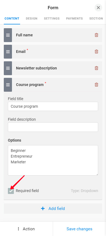
Task: Open the Action menu
Action: [x=26, y=229]
